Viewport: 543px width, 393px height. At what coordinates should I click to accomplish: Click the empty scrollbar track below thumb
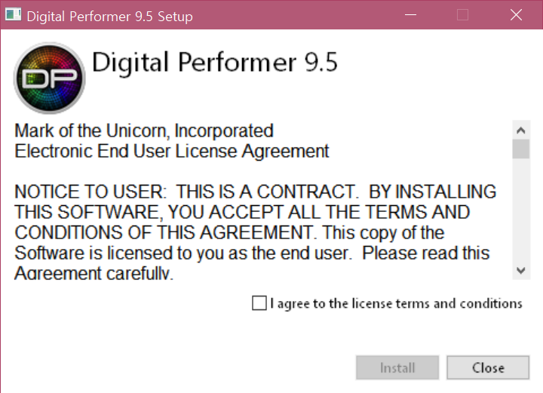[521, 210]
